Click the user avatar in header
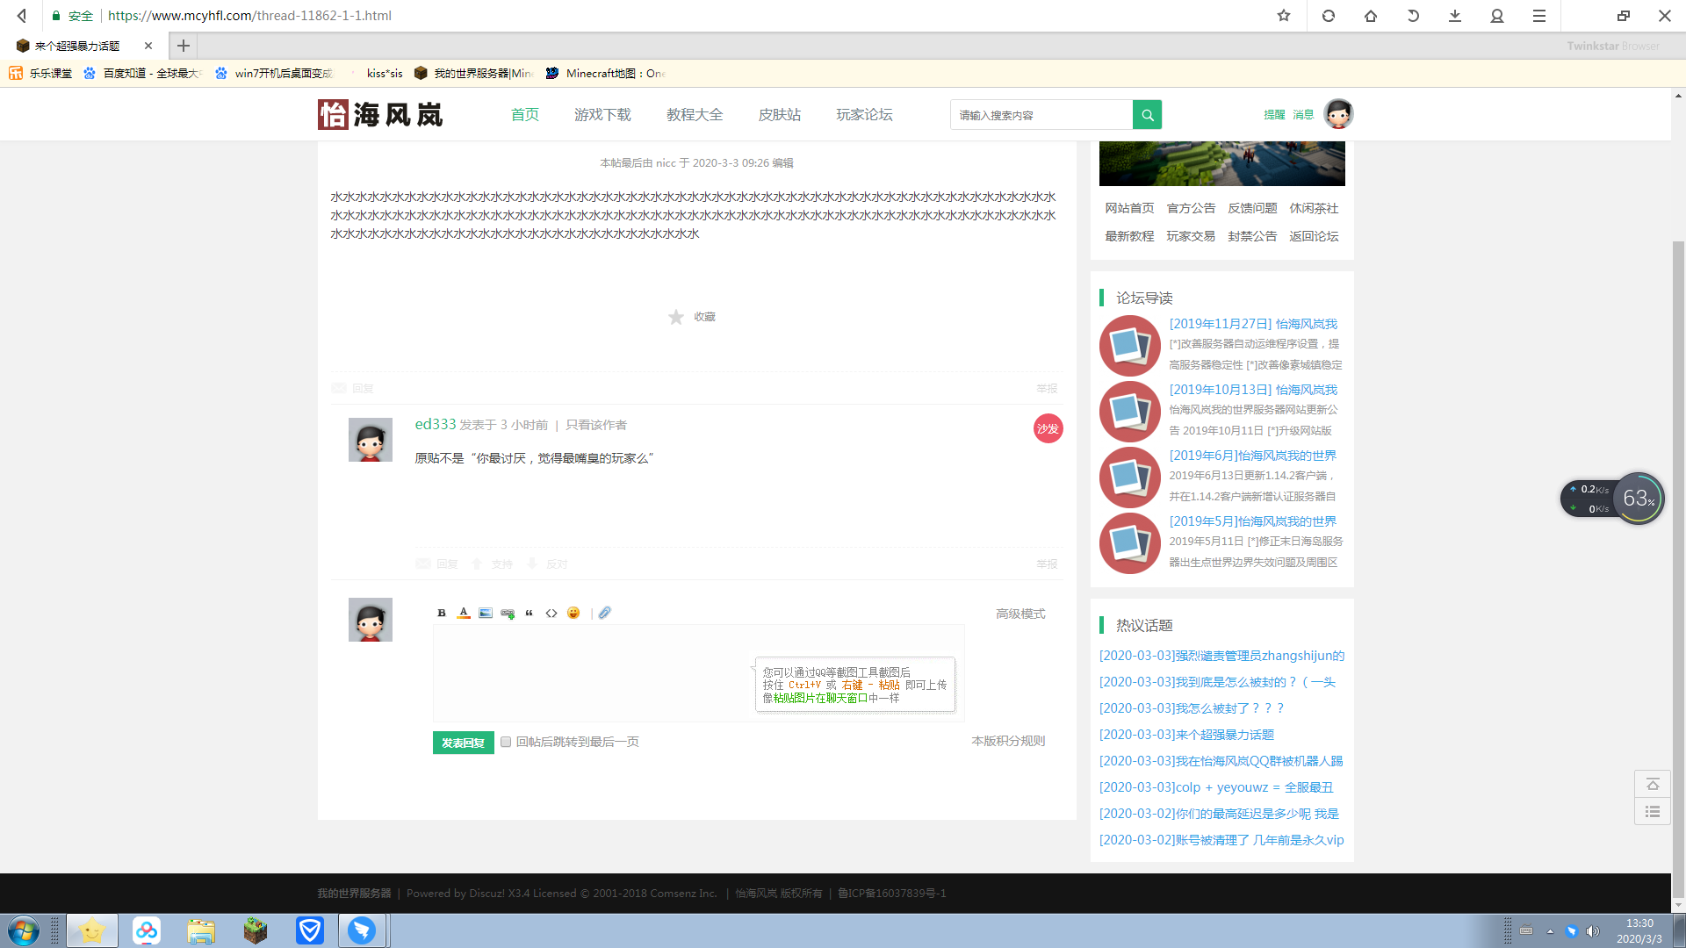 (1338, 114)
